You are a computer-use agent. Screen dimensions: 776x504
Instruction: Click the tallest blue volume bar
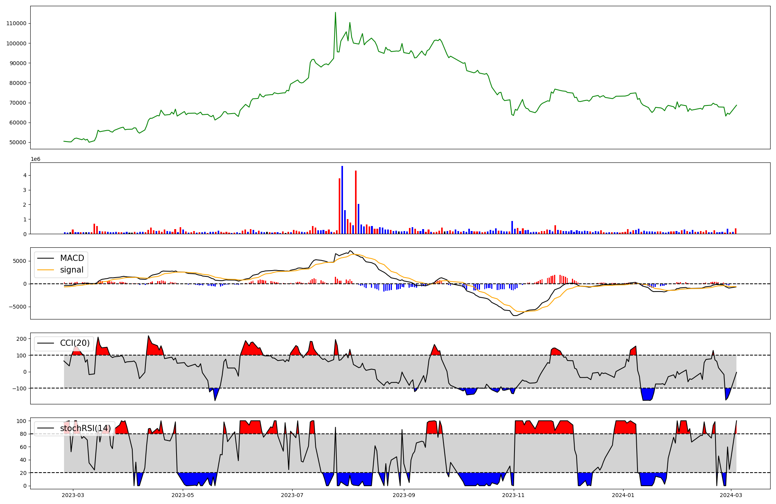pyautogui.click(x=342, y=200)
